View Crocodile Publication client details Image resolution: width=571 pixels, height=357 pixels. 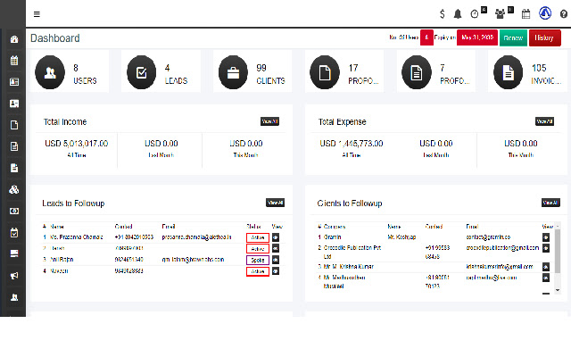coord(545,248)
